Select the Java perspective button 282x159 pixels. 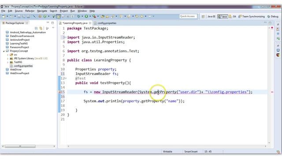click(x=223, y=16)
